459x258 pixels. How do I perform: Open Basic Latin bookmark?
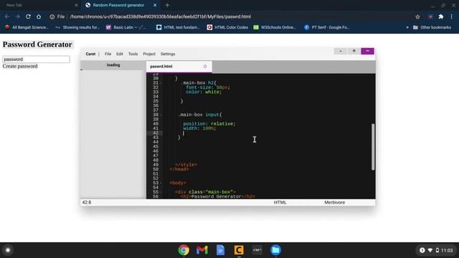click(x=126, y=27)
